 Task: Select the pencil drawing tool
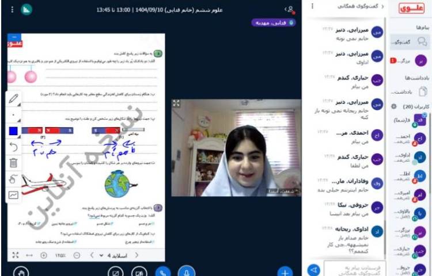13,99
